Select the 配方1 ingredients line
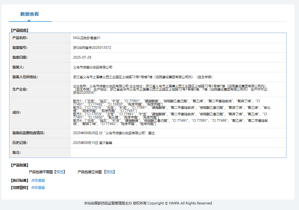The height and width of the screenshot is (210, 299). [166, 103]
